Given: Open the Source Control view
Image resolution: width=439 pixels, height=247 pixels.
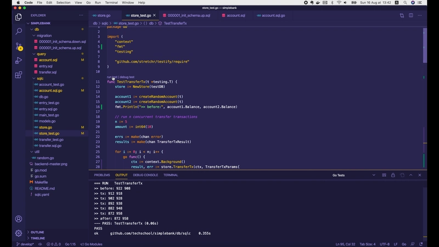Looking at the screenshot, I should point(18,46).
